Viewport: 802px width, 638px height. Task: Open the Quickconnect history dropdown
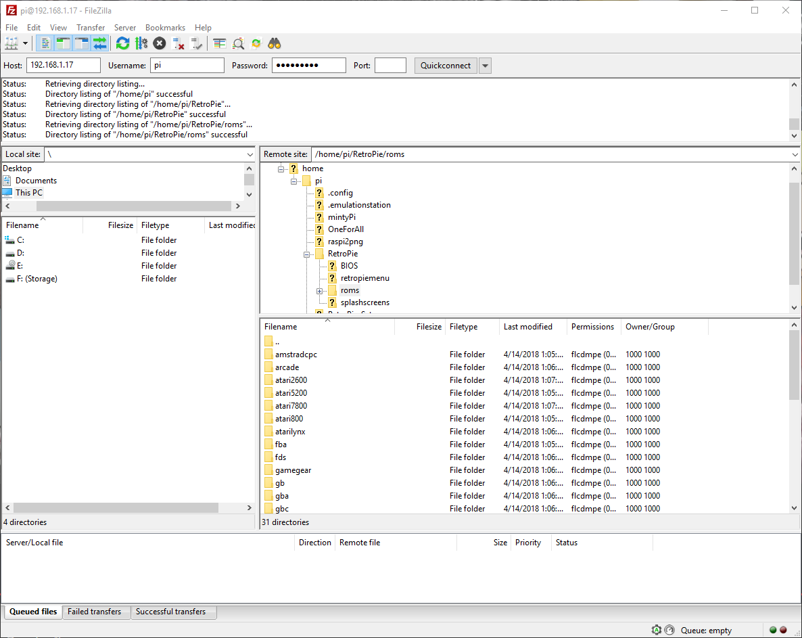pos(486,66)
